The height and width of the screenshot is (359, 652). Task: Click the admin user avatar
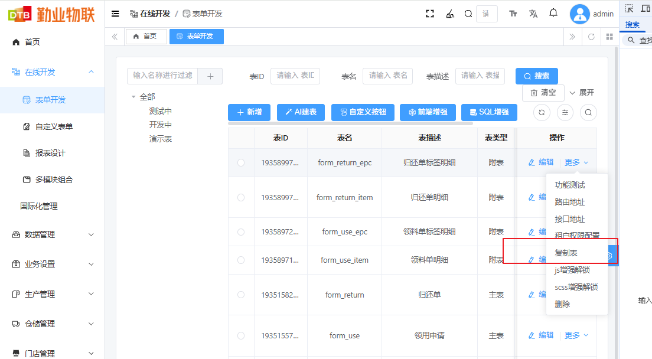[579, 14]
